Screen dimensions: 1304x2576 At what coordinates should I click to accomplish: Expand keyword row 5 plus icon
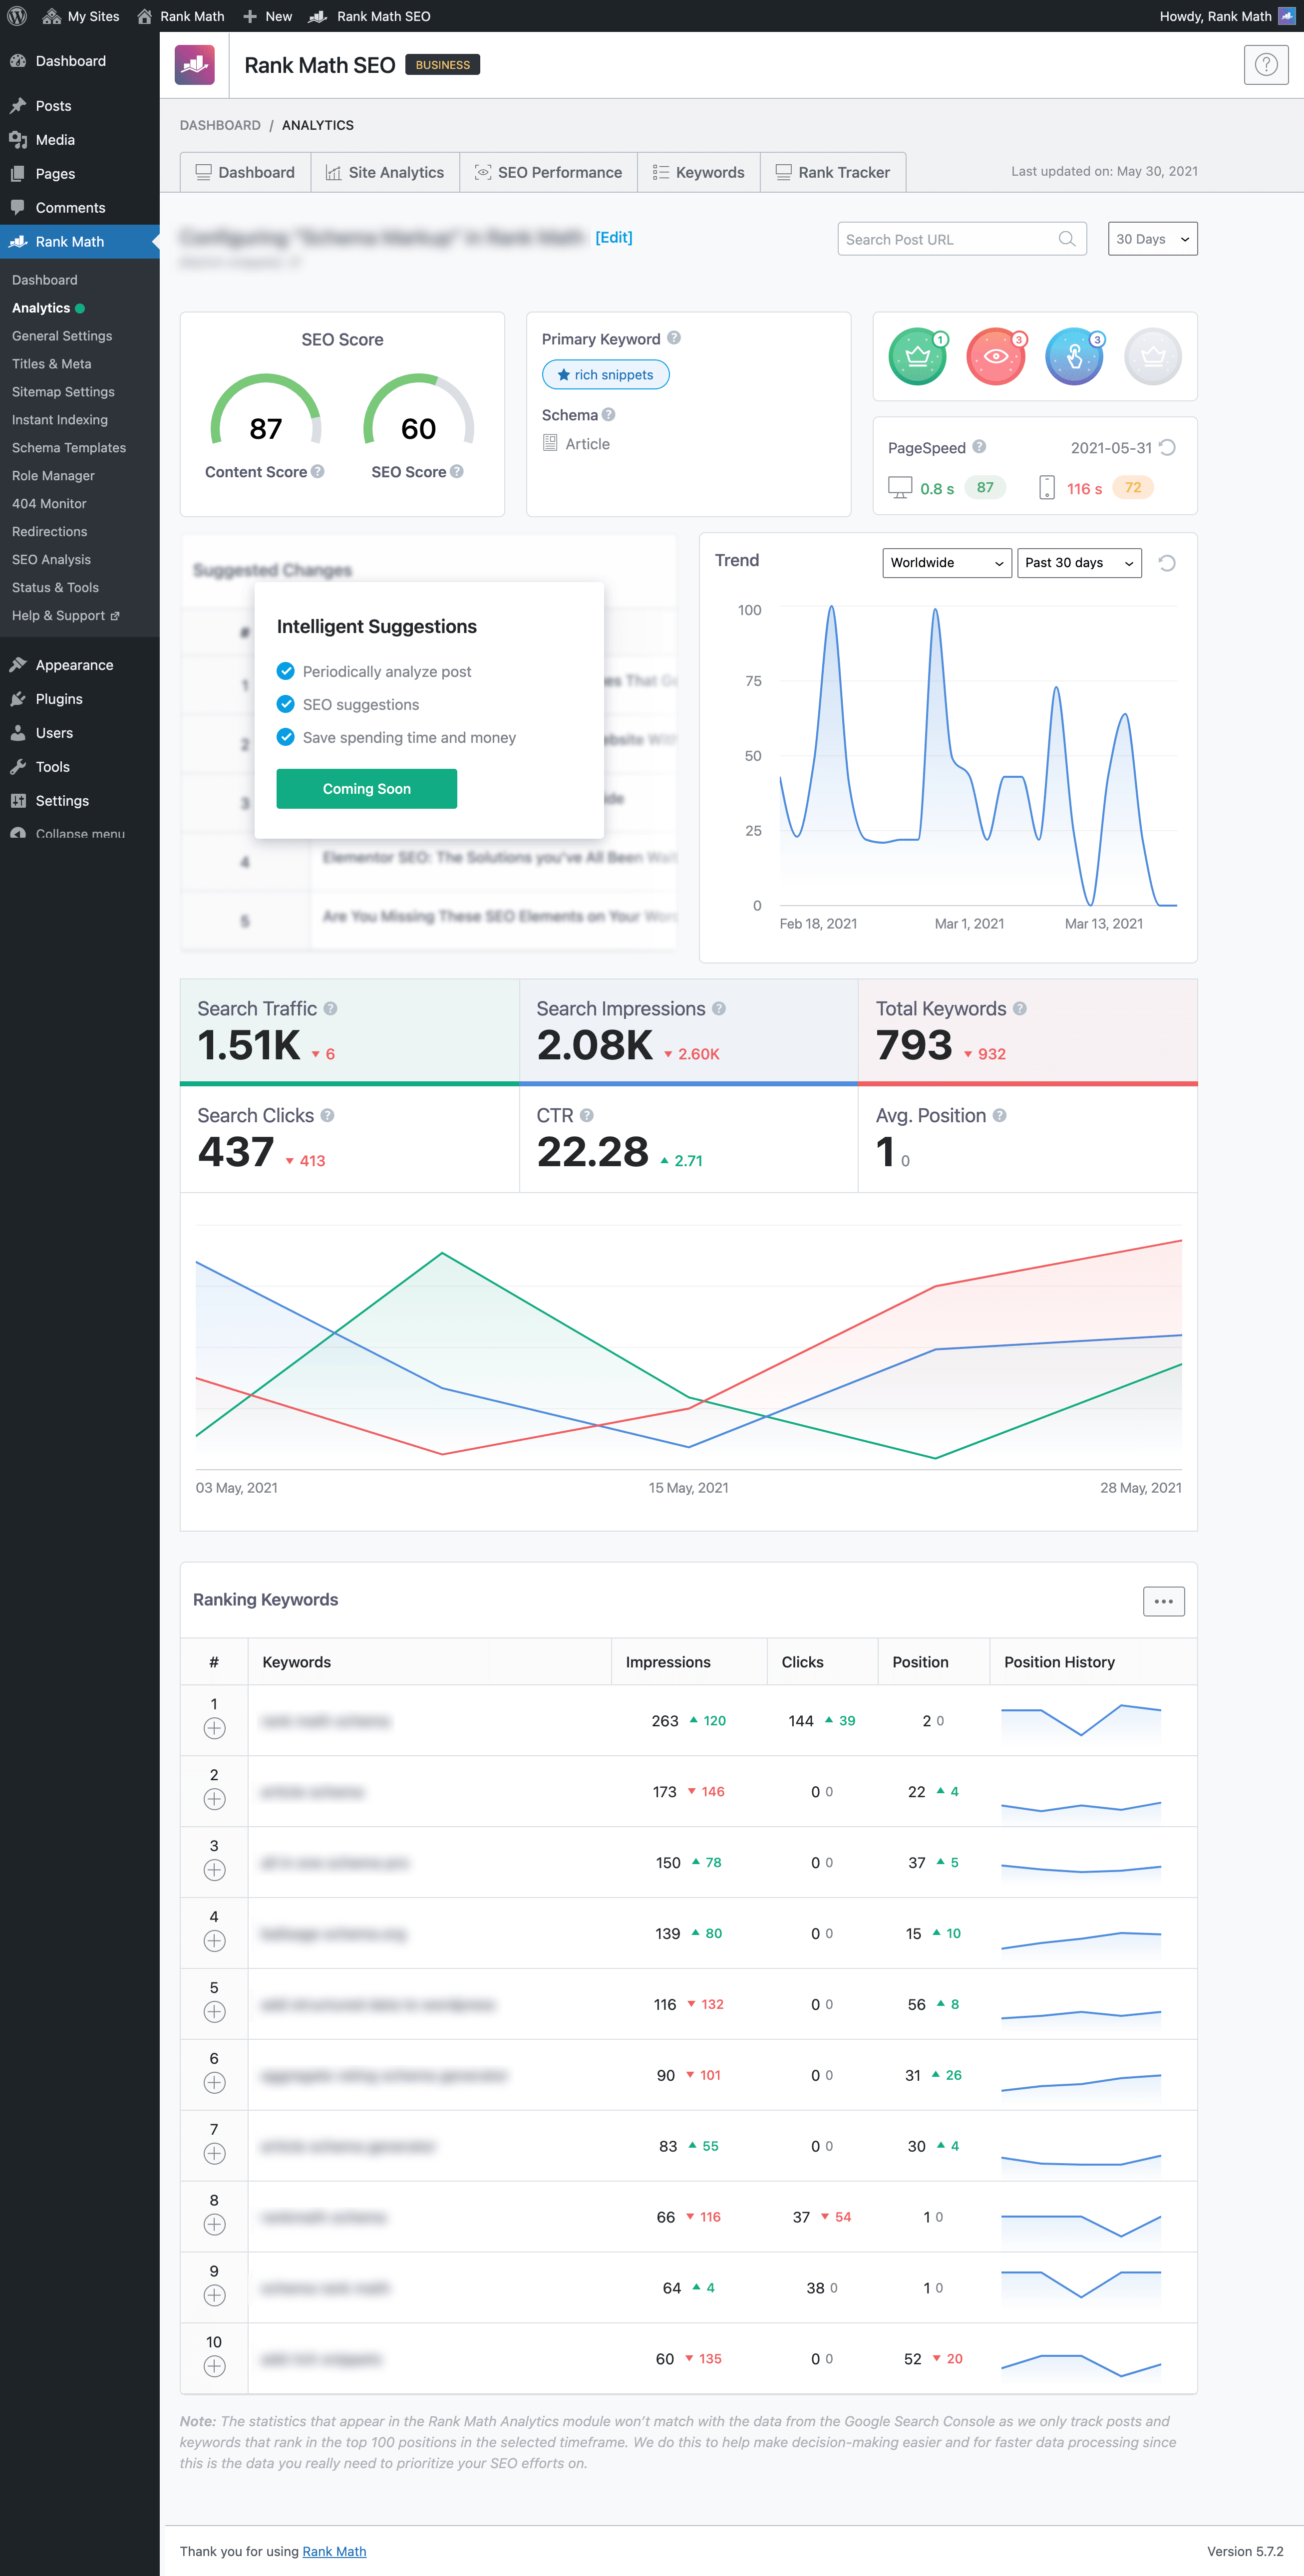pyautogui.click(x=214, y=2012)
